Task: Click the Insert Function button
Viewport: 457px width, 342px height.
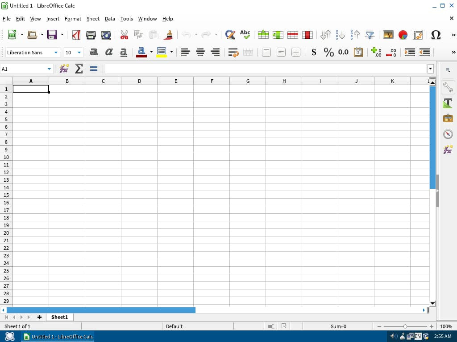Action: [64, 69]
